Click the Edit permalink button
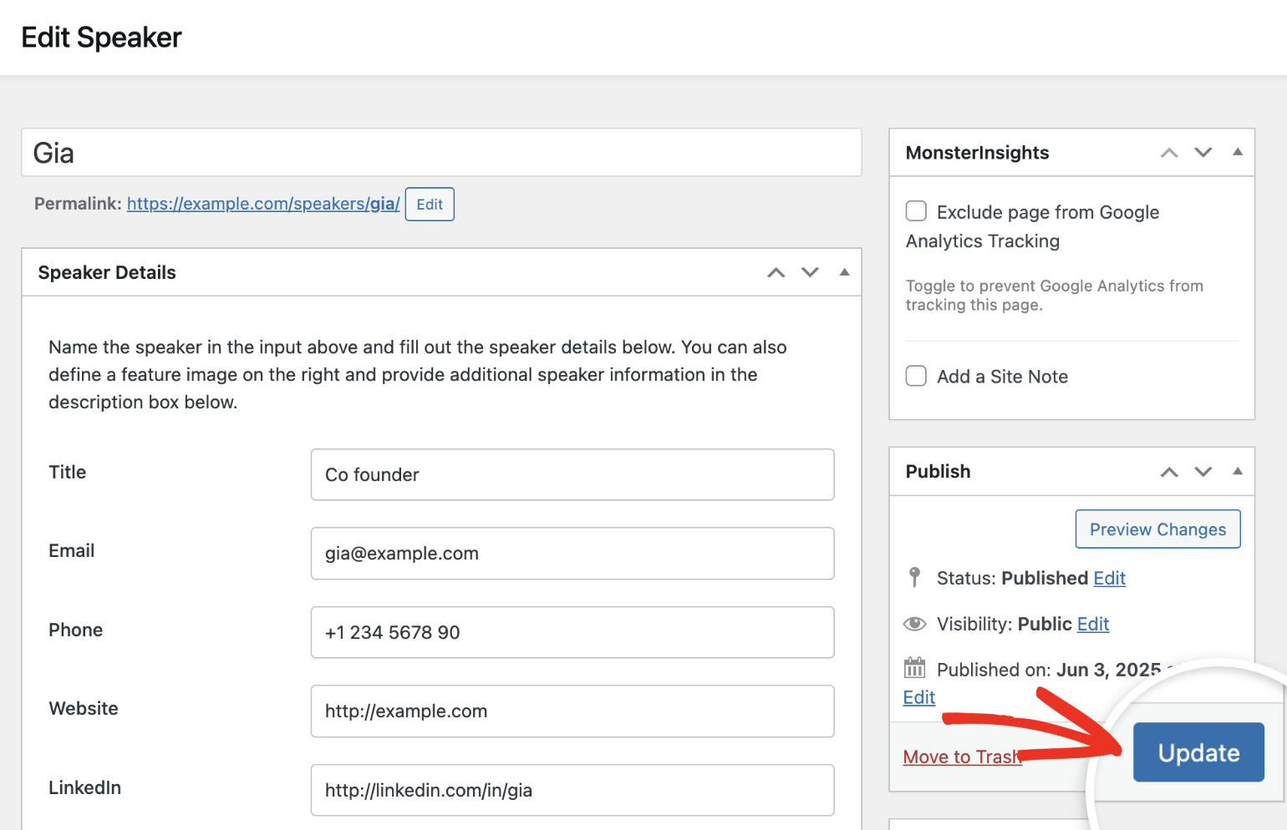This screenshot has height=830, width=1287. pos(430,205)
